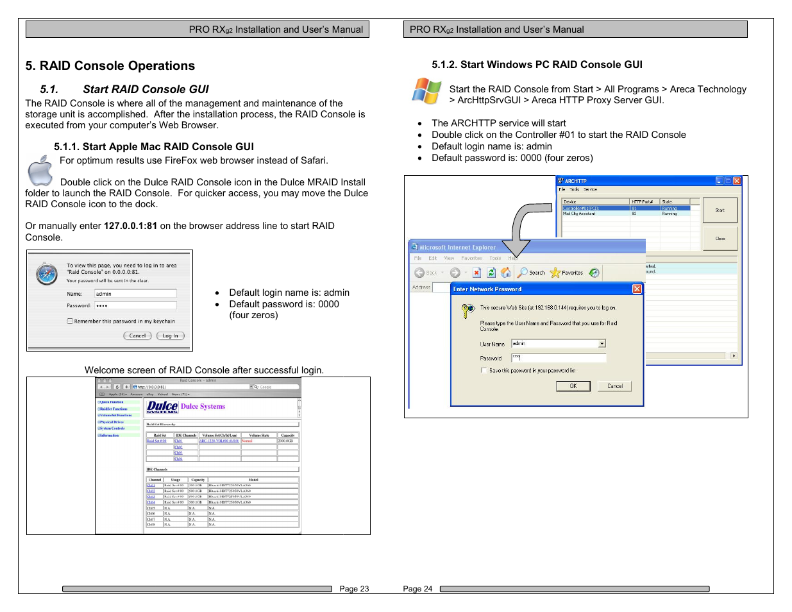Click the Apple logo beside section 5.1.1
The height and width of the screenshot is (612, 792).
pos(40,171)
